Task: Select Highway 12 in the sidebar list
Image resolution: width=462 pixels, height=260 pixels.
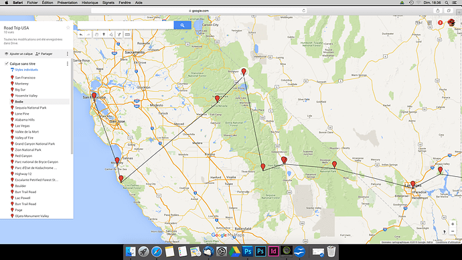Action: (23, 174)
